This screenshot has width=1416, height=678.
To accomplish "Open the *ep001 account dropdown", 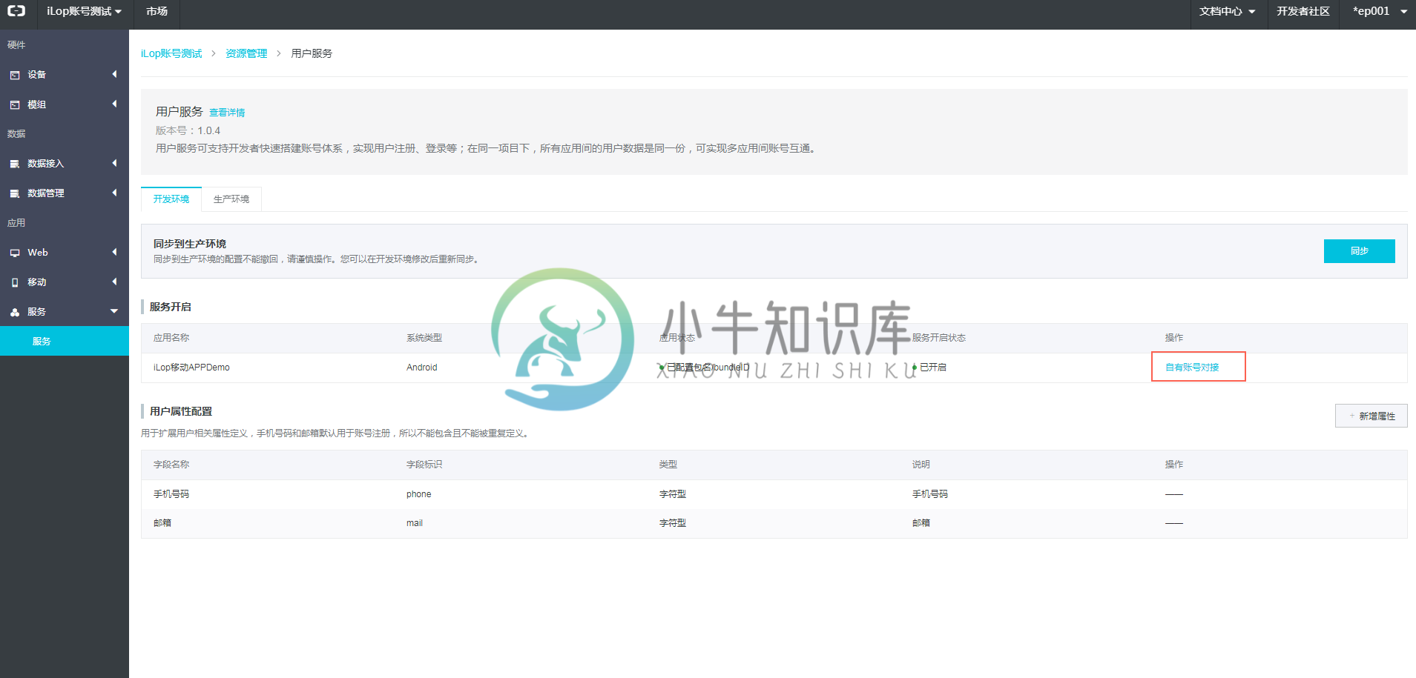I will coord(1379,11).
